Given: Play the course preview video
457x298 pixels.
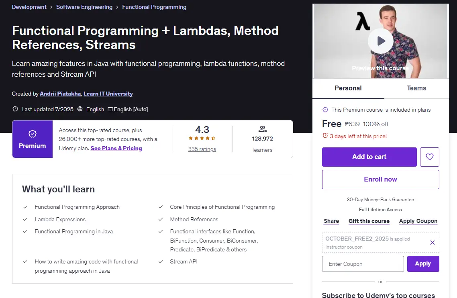Looking at the screenshot, I should tap(380, 41).
